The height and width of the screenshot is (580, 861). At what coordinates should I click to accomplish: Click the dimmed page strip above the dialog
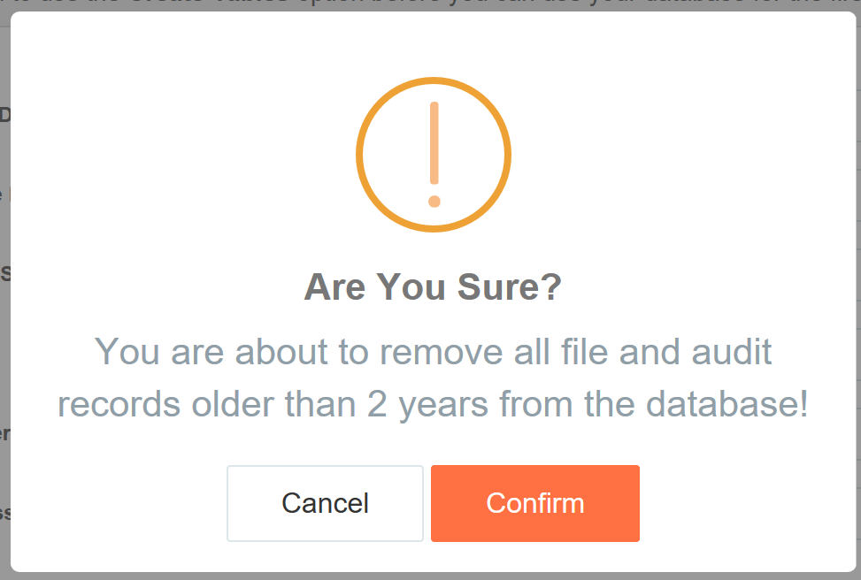(x=430, y=5)
